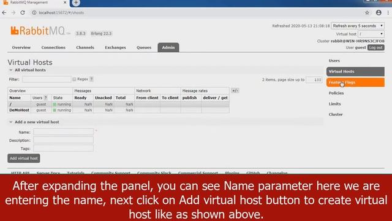Switch to the Connections tab

(x=53, y=47)
